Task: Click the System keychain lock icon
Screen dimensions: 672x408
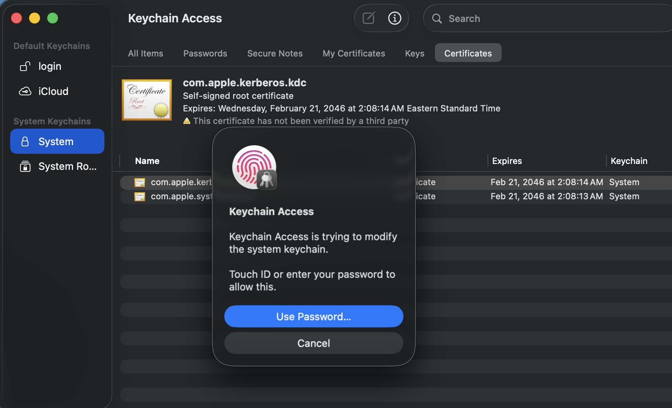Action: click(25, 142)
